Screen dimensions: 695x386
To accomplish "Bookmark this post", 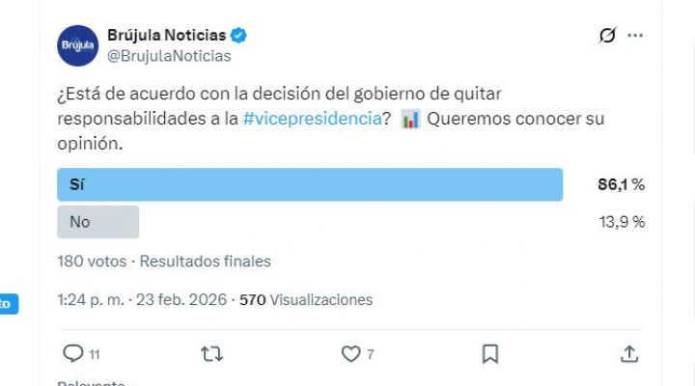I will pos(490,354).
